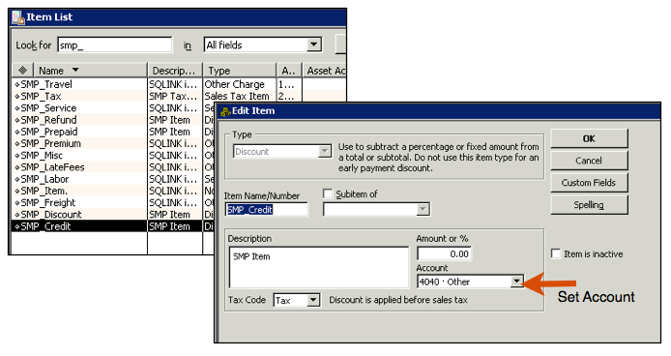Click the diamond marker beside SMP_Travel

[17, 84]
